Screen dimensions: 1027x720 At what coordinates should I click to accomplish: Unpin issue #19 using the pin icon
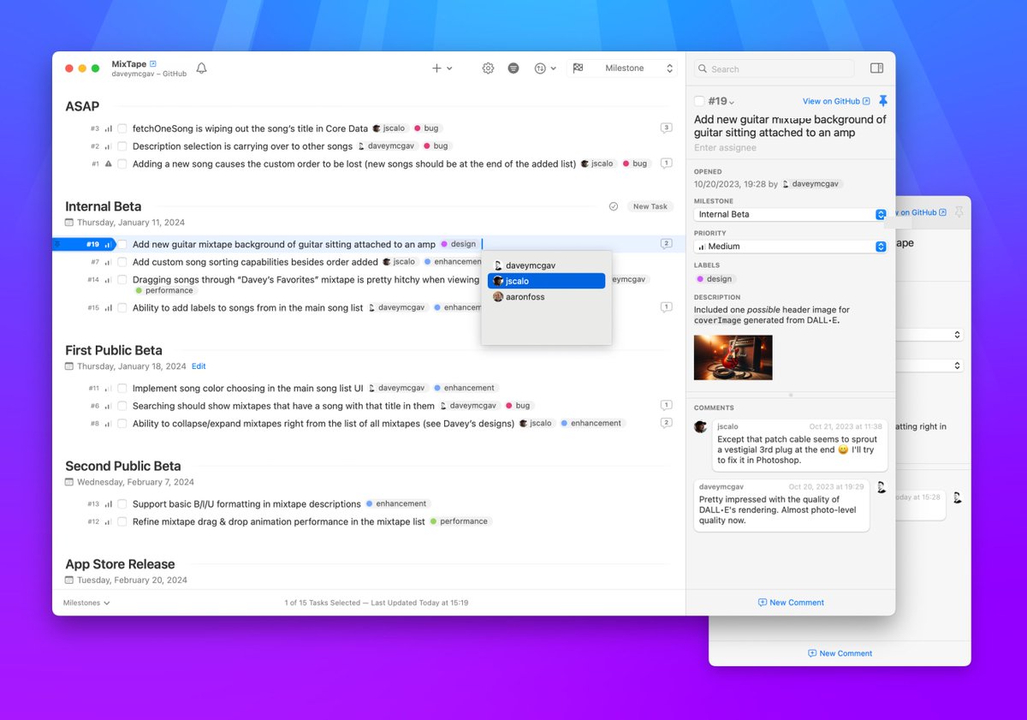[x=884, y=101]
